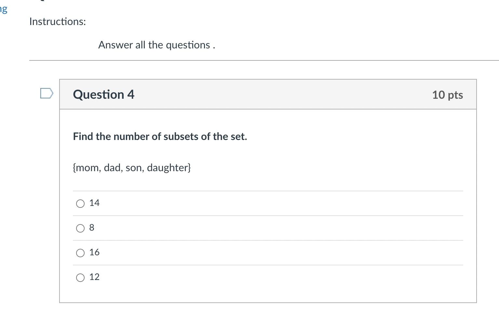
Task: Pick the radio button for 16
Action: [80, 253]
